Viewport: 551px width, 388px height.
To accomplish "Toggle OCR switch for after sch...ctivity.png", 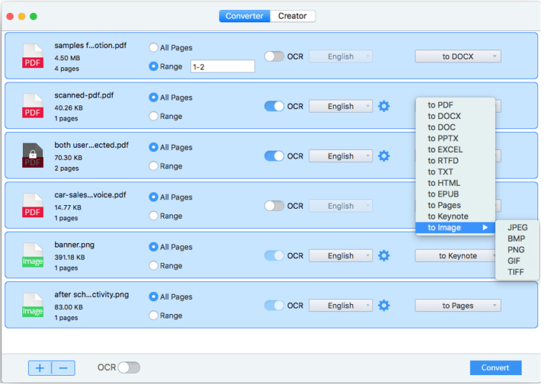I will click(x=274, y=306).
